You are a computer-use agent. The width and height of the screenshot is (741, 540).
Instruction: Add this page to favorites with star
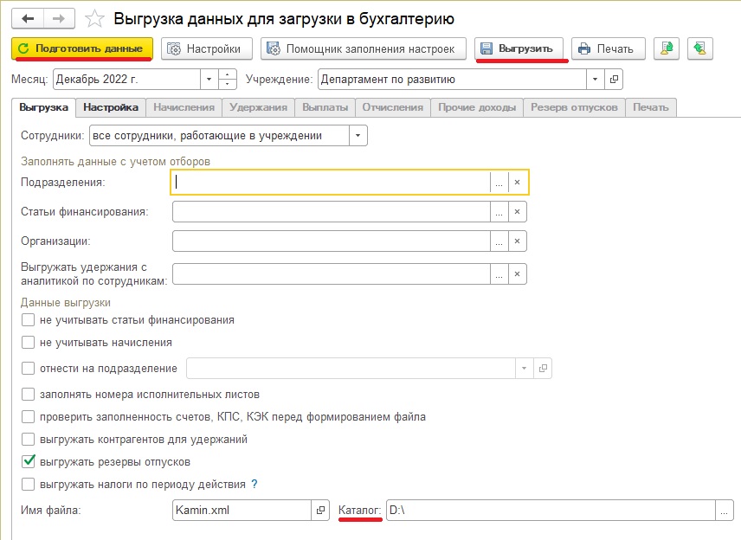(97, 18)
